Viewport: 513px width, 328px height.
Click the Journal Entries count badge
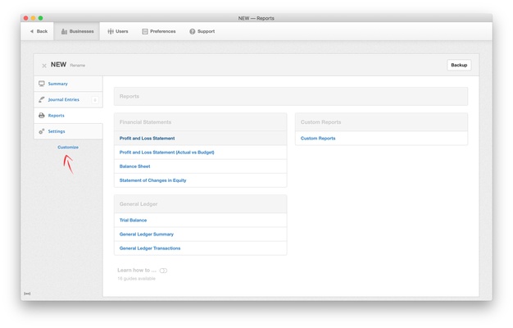pyautogui.click(x=95, y=100)
